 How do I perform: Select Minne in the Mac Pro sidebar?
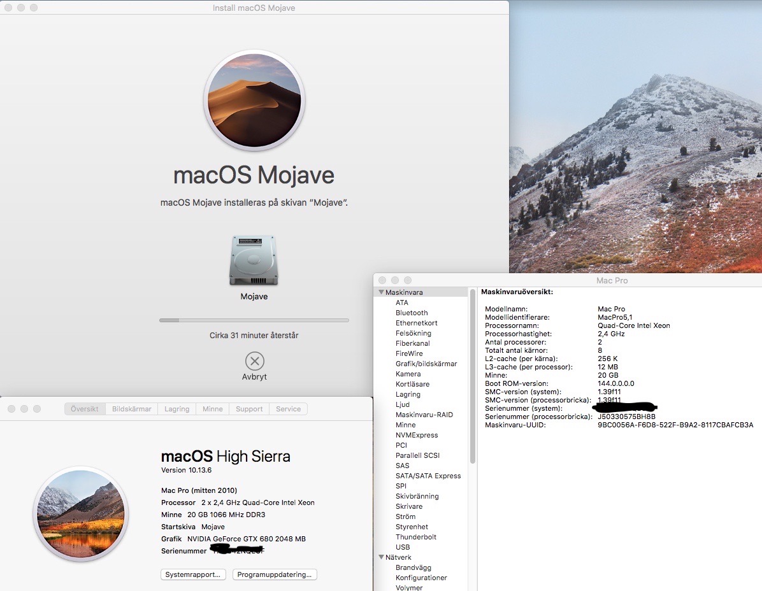point(405,425)
